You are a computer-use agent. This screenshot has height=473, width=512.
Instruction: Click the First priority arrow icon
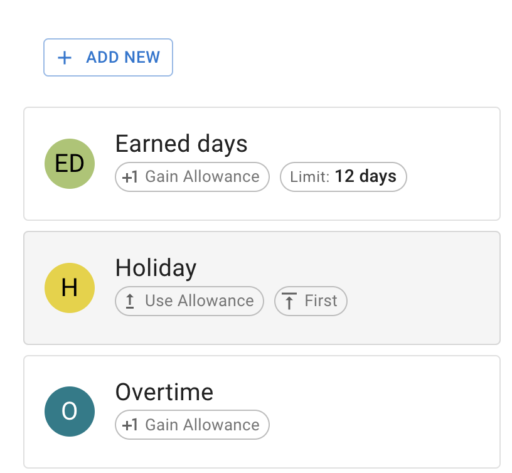(289, 301)
